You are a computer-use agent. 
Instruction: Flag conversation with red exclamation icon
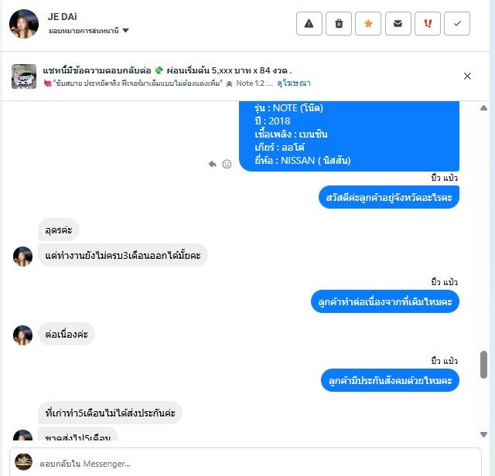coord(428,24)
